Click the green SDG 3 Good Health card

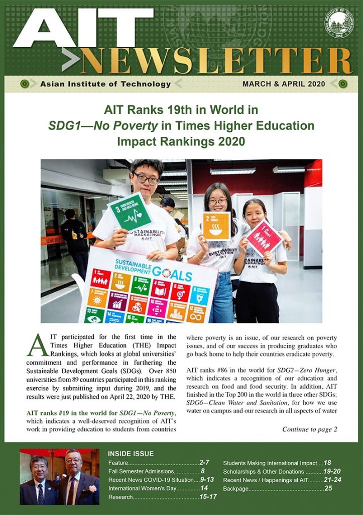[130, 212]
